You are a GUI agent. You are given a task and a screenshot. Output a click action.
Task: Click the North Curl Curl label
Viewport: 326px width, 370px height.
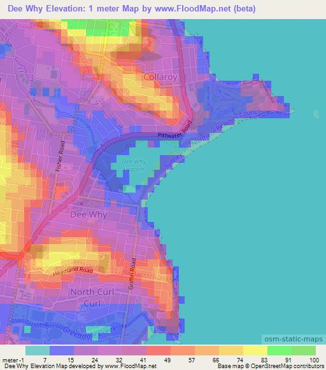pos(92,298)
